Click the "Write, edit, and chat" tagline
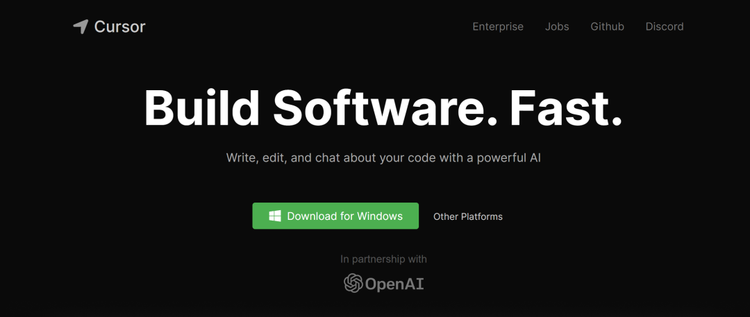 click(383, 157)
